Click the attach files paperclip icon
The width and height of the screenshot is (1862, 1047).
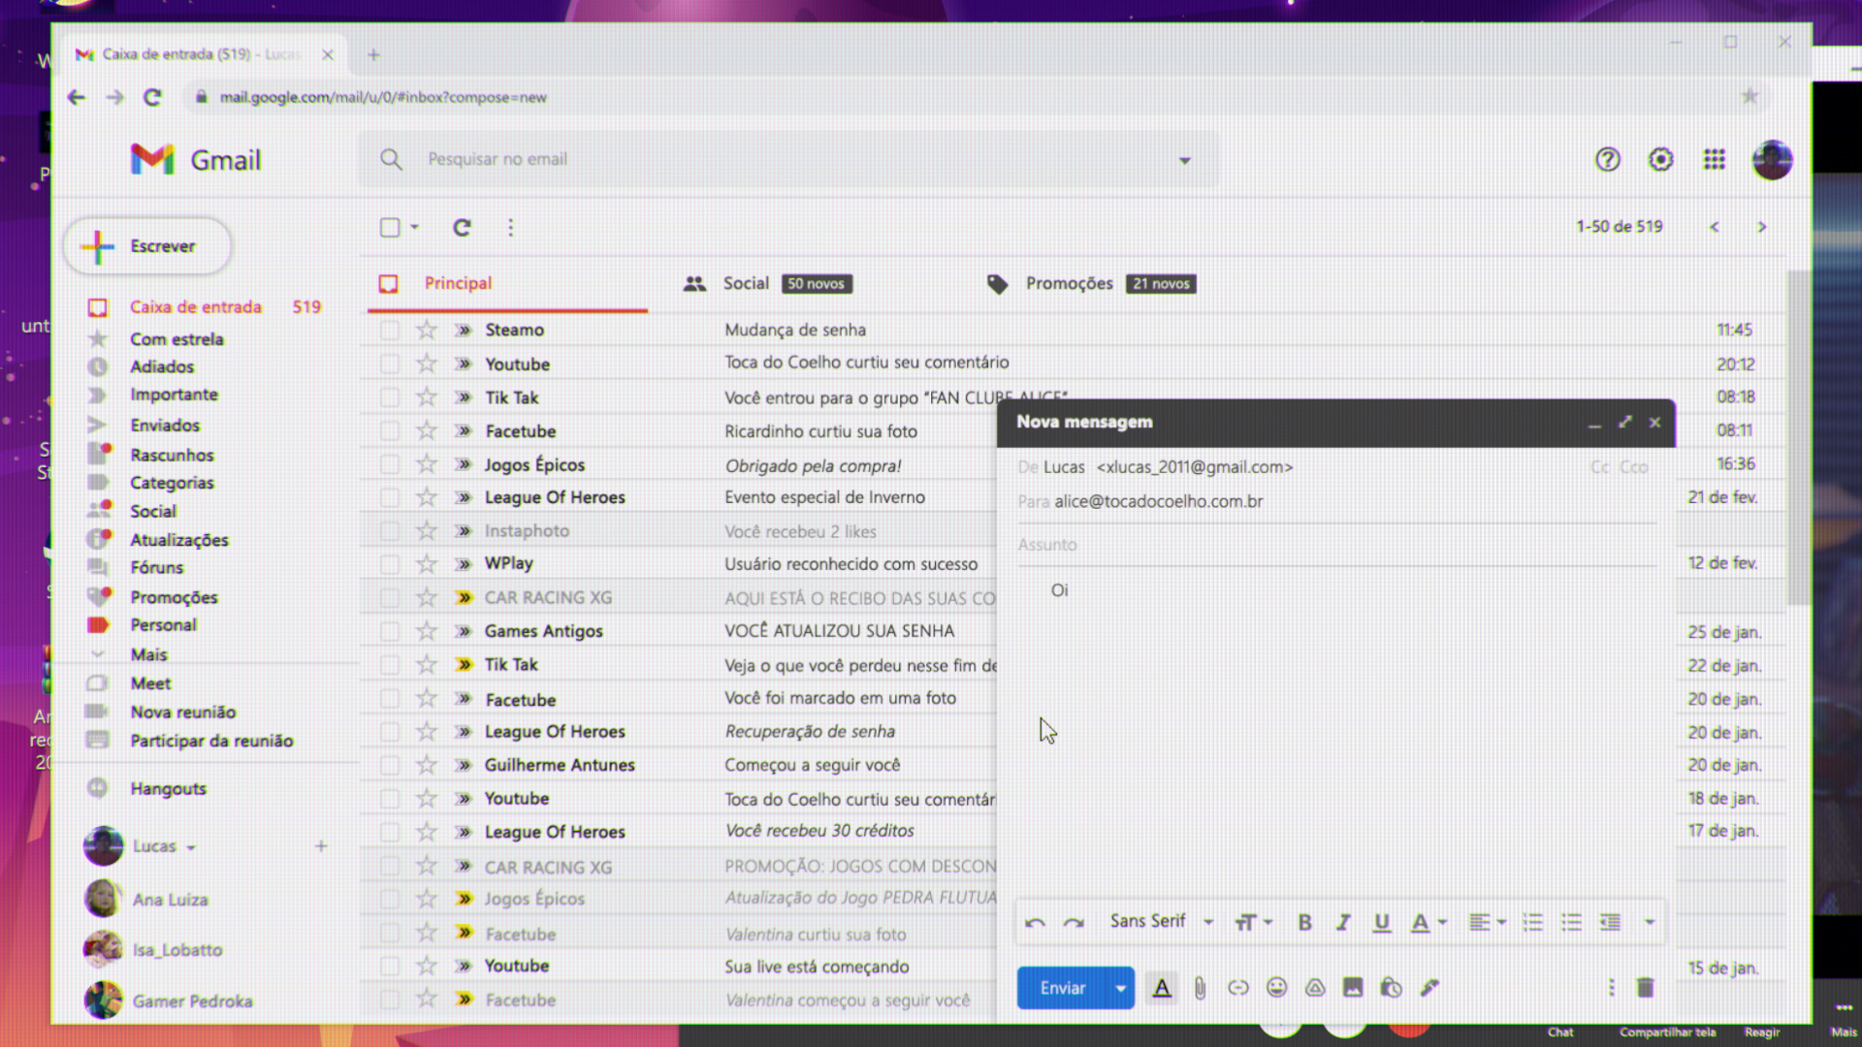(1200, 988)
